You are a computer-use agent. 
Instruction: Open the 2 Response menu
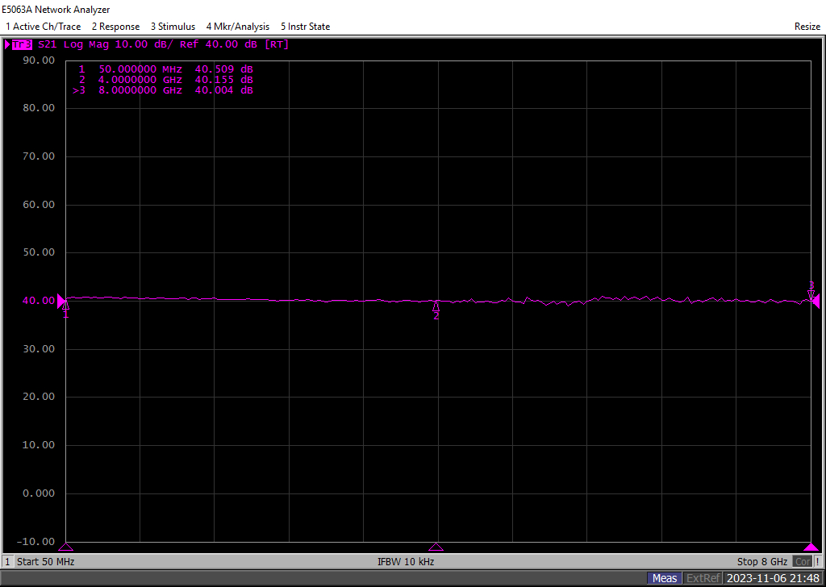pyautogui.click(x=115, y=27)
